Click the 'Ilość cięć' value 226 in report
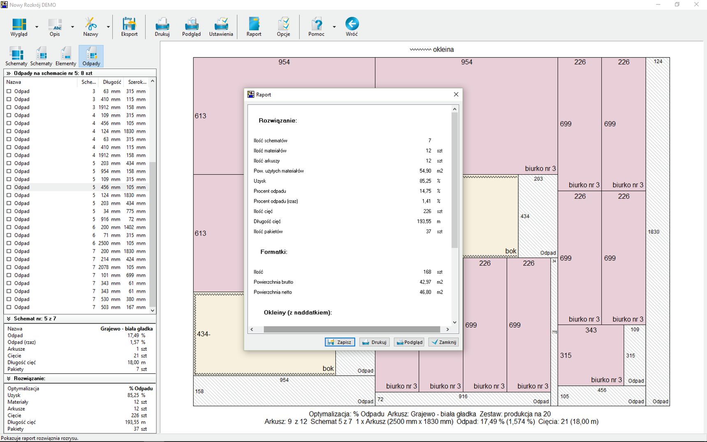 click(427, 211)
